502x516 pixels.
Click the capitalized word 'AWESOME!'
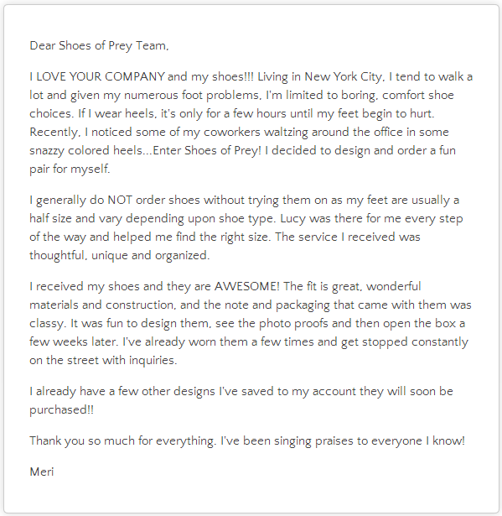pyautogui.click(x=247, y=286)
